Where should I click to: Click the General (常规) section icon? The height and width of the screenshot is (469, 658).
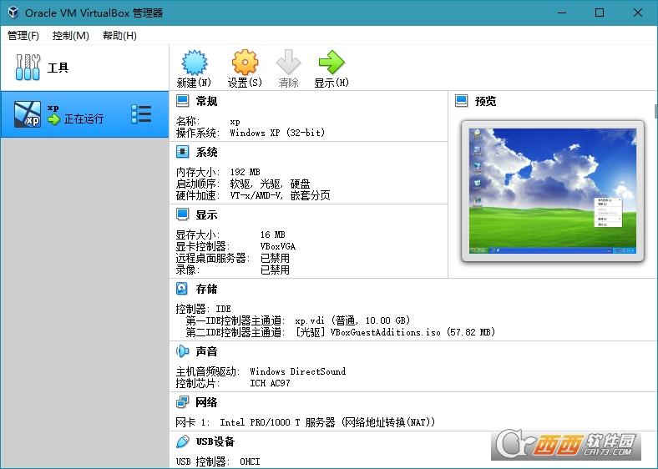click(182, 101)
